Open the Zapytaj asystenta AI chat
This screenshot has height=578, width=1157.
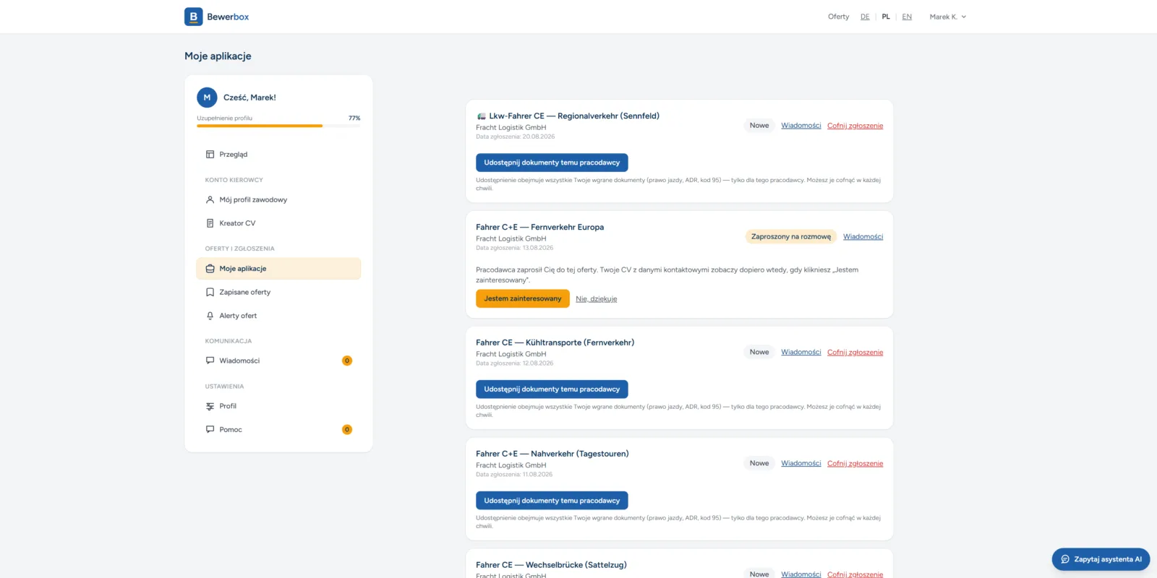tap(1101, 559)
